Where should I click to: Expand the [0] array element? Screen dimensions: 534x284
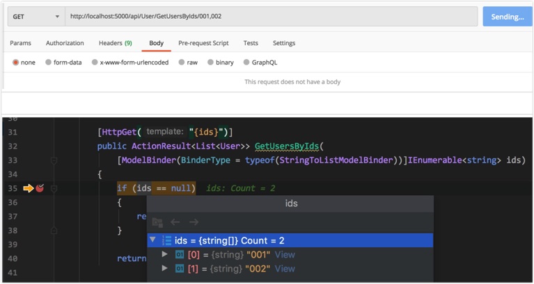[x=165, y=254]
